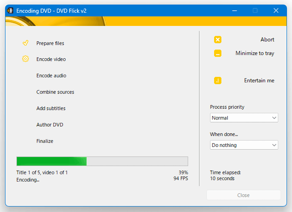
Task: Click the Abort label
Action: point(267,40)
